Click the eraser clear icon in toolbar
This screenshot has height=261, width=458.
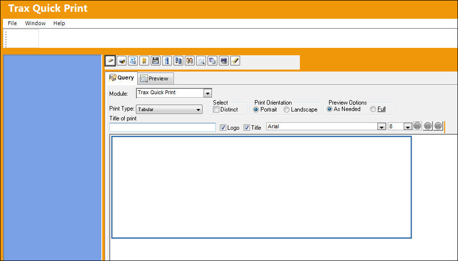110,61
